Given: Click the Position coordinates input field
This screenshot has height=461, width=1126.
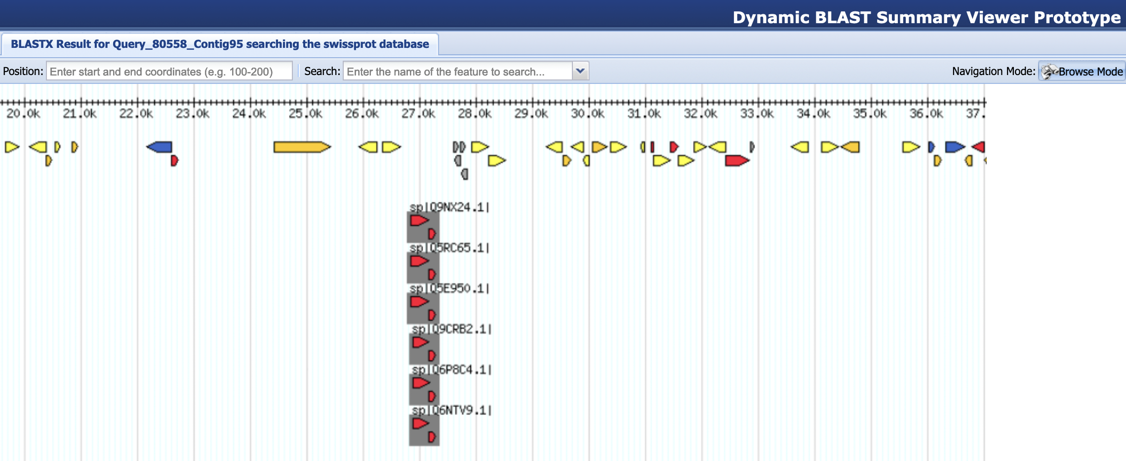Looking at the screenshot, I should [169, 72].
